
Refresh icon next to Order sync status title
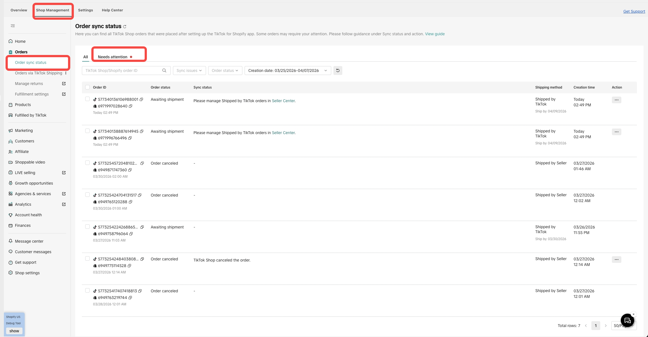coord(125,27)
